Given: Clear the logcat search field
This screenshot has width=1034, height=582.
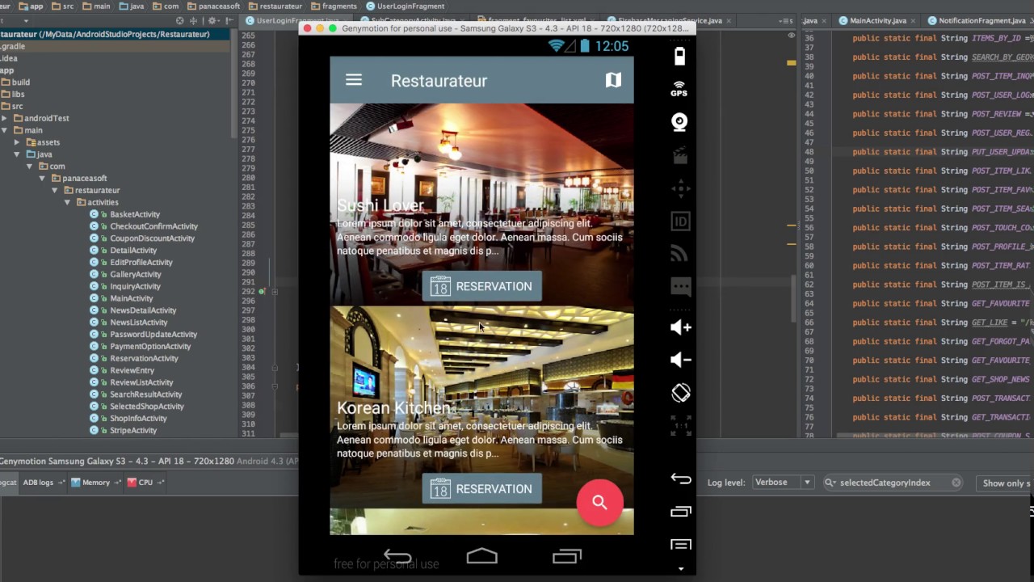Looking at the screenshot, I should pyautogui.click(x=956, y=483).
